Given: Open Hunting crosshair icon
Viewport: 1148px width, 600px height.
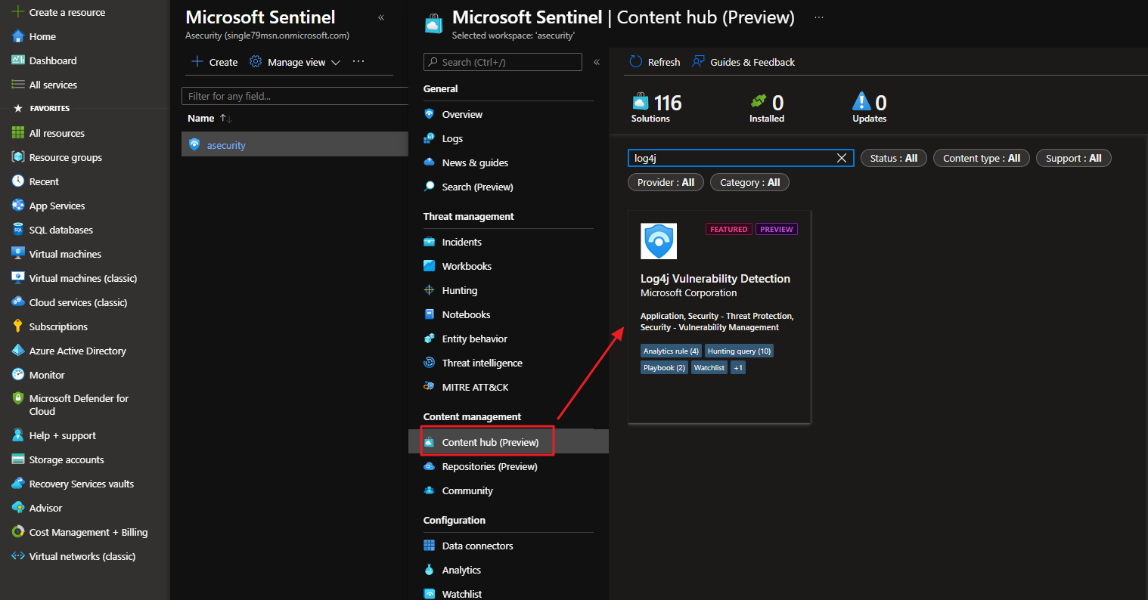Looking at the screenshot, I should [430, 290].
